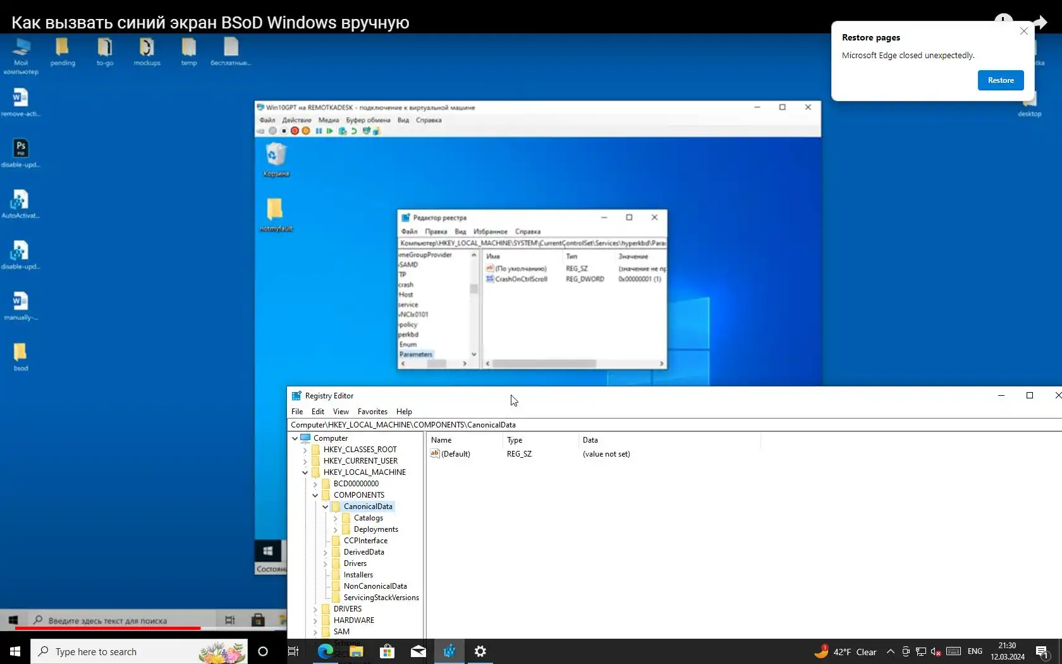Expand the Drivers subkey under COMPONENTS
The image size is (1062, 664).
click(x=325, y=563)
